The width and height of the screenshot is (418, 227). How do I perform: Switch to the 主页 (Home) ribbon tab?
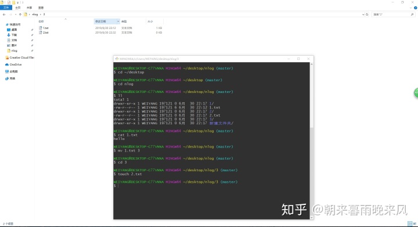18,8
